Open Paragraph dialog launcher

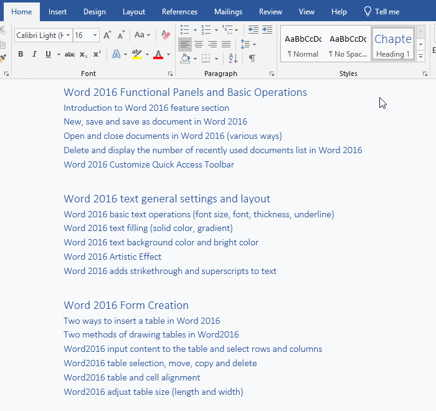tap(272, 73)
